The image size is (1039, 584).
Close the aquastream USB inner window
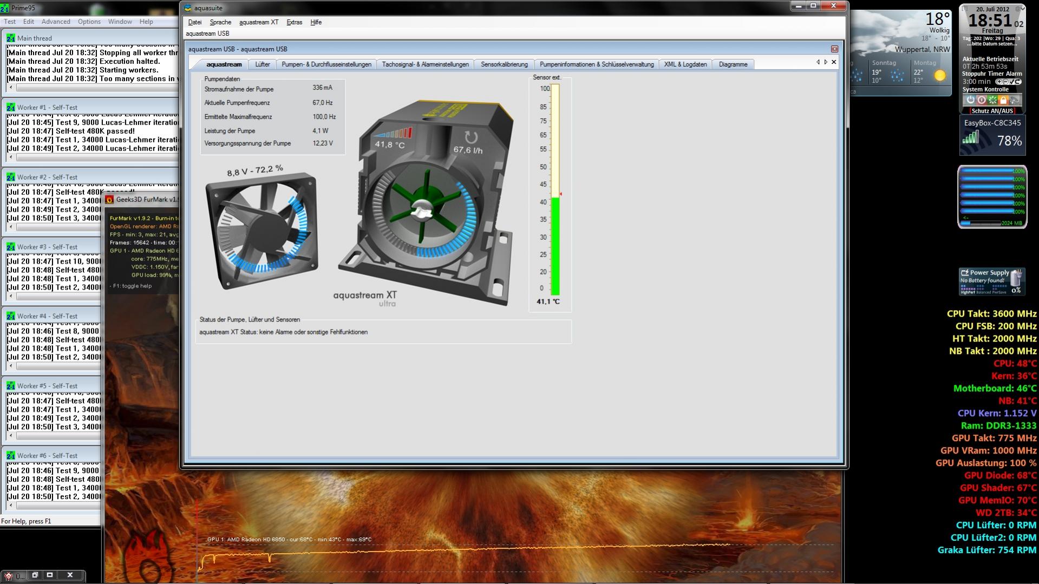click(834, 49)
